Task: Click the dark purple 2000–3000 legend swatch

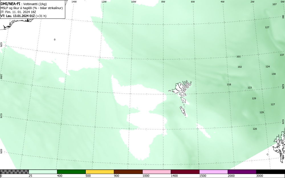Action: [242, 172]
